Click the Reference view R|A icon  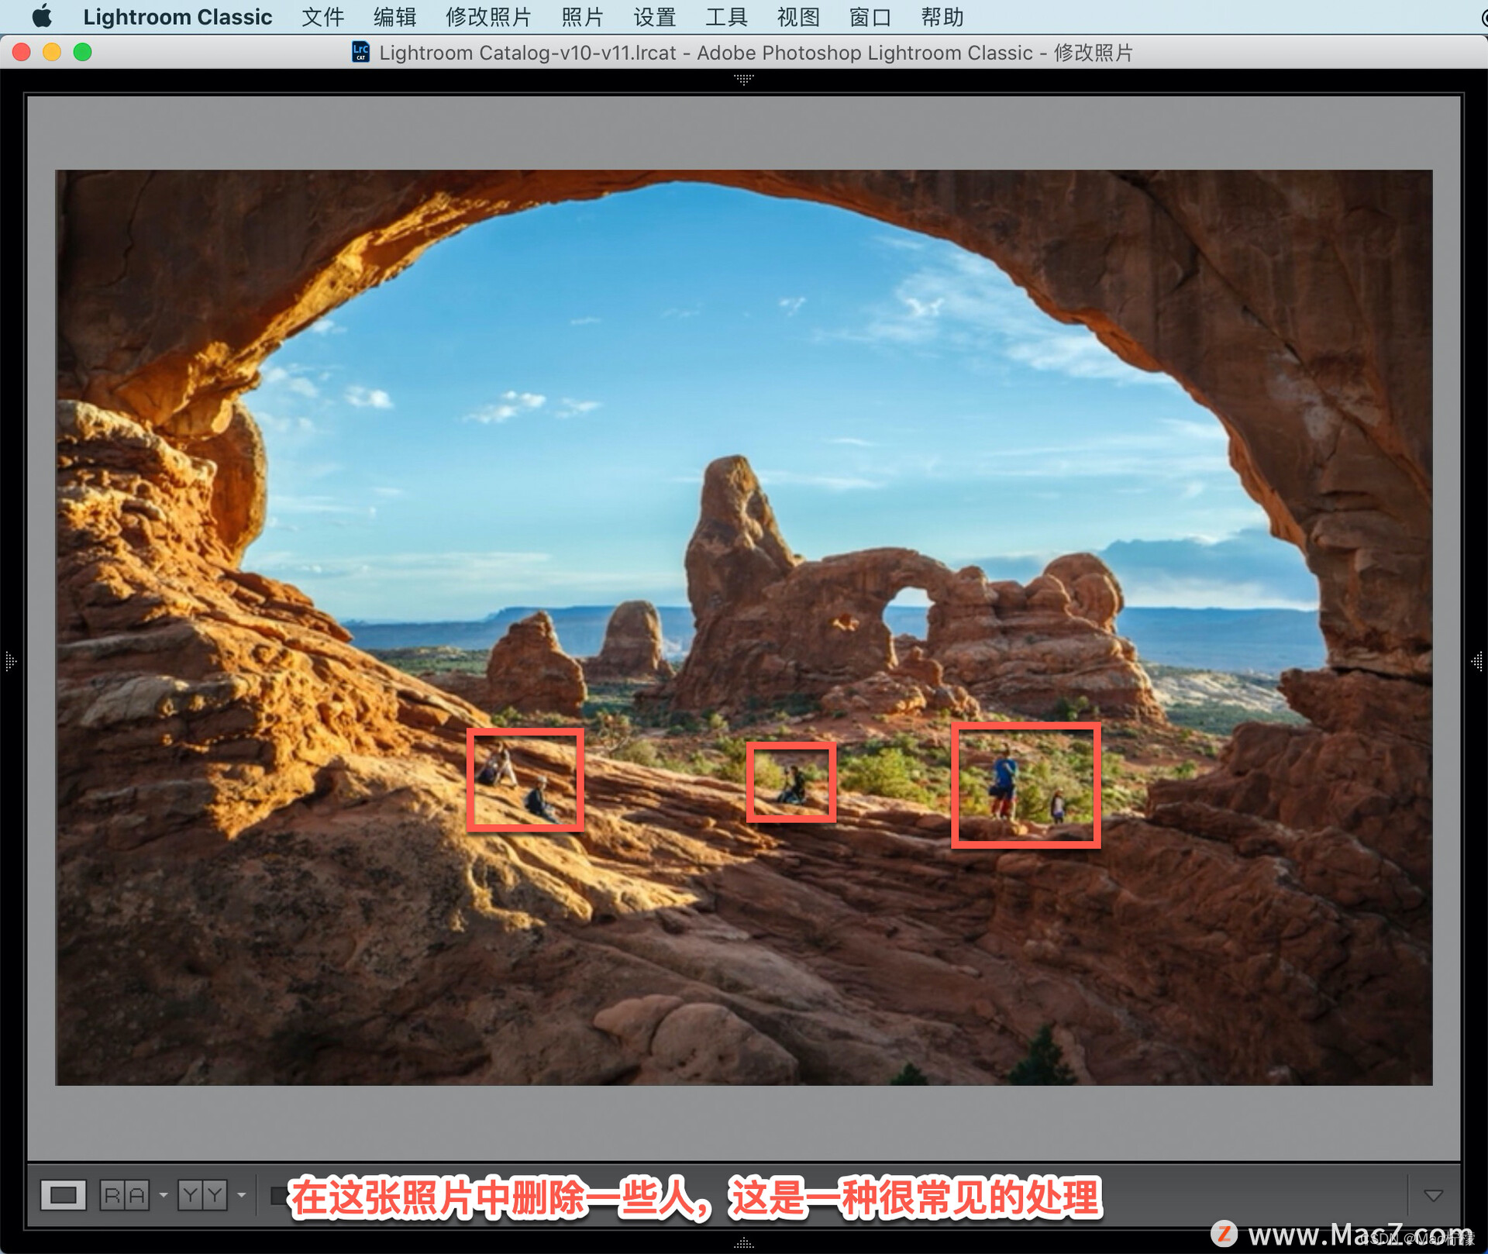124,1195
